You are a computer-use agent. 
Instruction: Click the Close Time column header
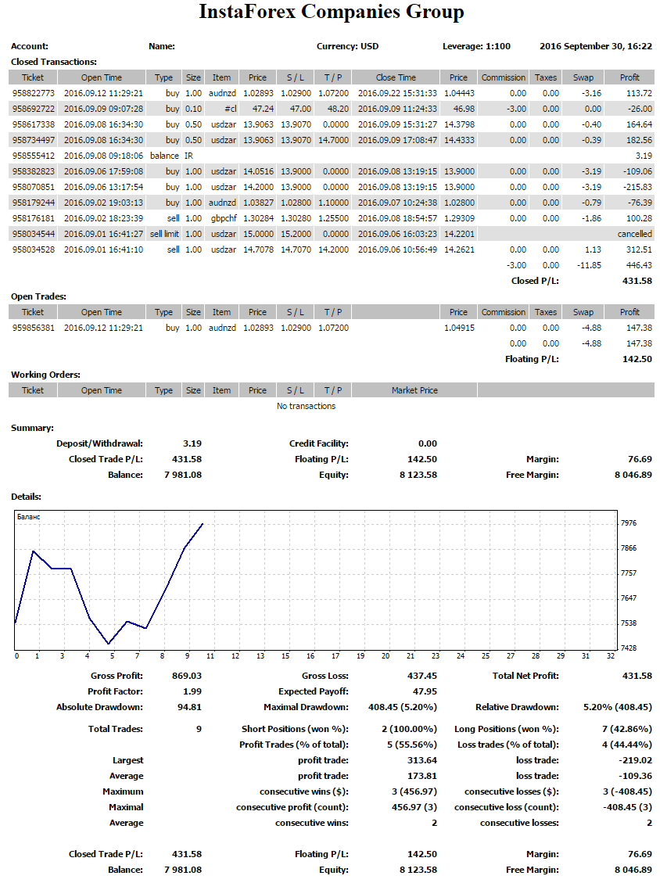coord(396,77)
